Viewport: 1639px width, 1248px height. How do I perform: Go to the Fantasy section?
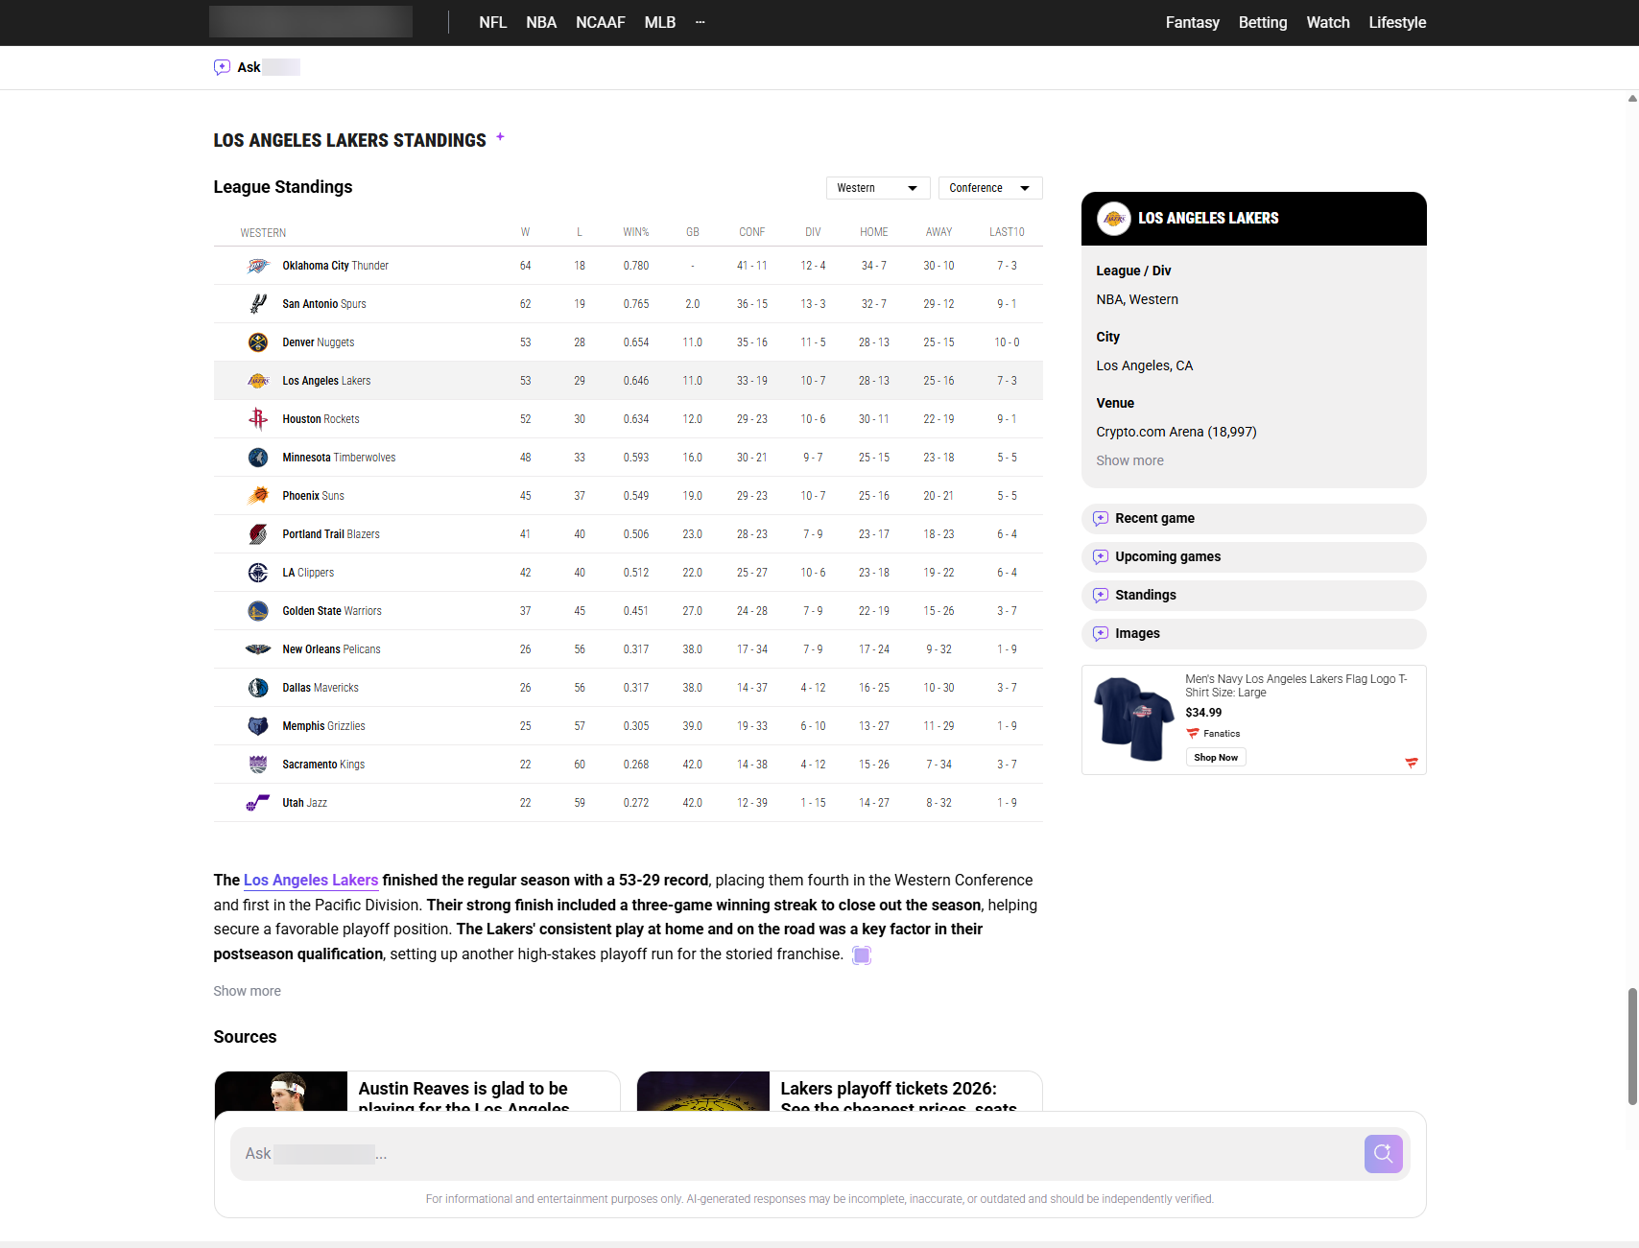tap(1193, 22)
